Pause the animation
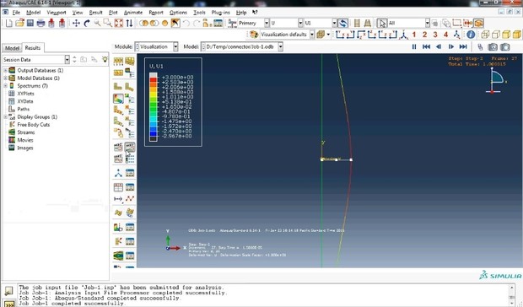The image size is (523, 307). click(414, 46)
